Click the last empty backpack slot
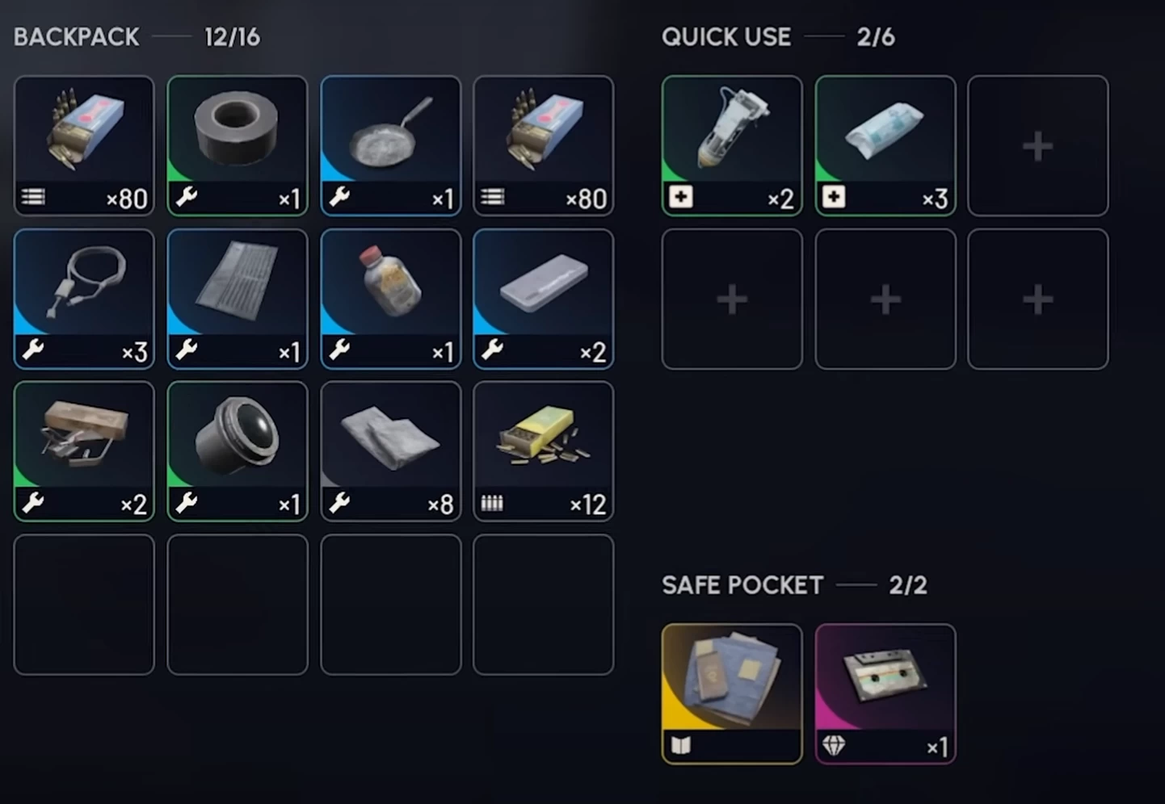 pyautogui.click(x=544, y=605)
